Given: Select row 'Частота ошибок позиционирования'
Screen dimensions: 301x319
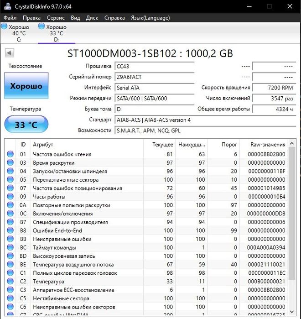Looking at the screenshot, I should 146,188.
